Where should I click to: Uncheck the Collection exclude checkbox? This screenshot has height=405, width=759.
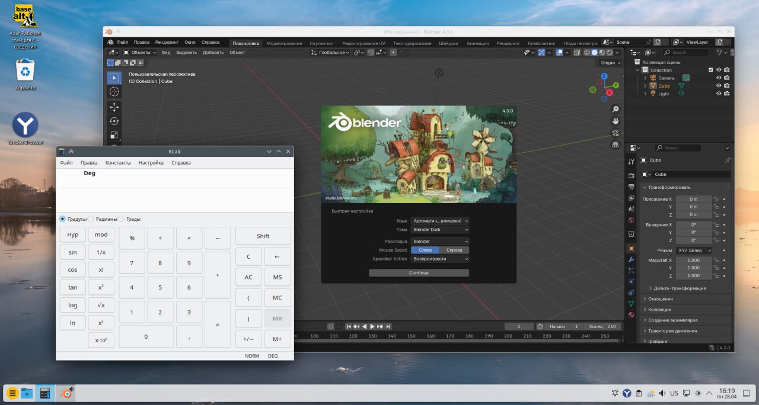pos(710,70)
